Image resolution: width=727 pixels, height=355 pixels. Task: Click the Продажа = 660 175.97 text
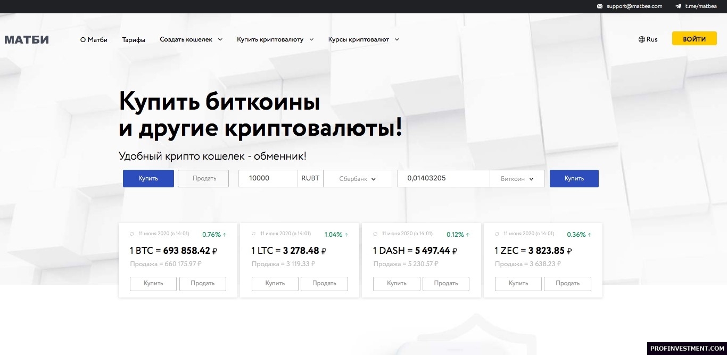tap(166, 264)
